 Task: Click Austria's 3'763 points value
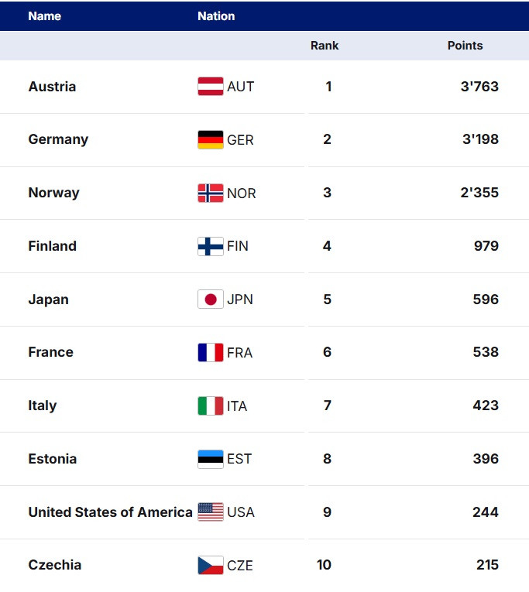[x=479, y=87]
